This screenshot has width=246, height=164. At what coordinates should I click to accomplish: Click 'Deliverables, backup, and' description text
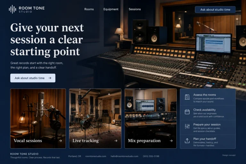coord(206,143)
